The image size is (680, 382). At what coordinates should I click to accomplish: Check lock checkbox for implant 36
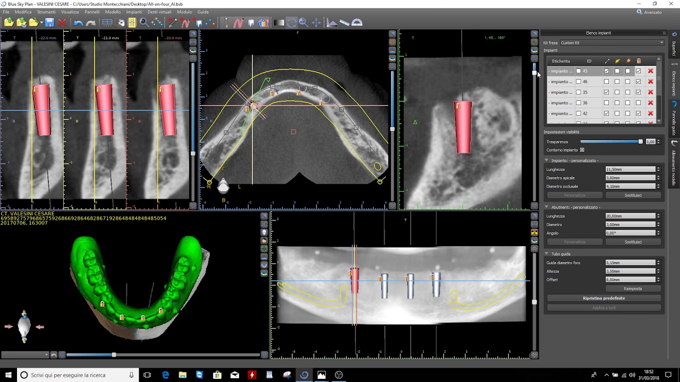(x=638, y=103)
